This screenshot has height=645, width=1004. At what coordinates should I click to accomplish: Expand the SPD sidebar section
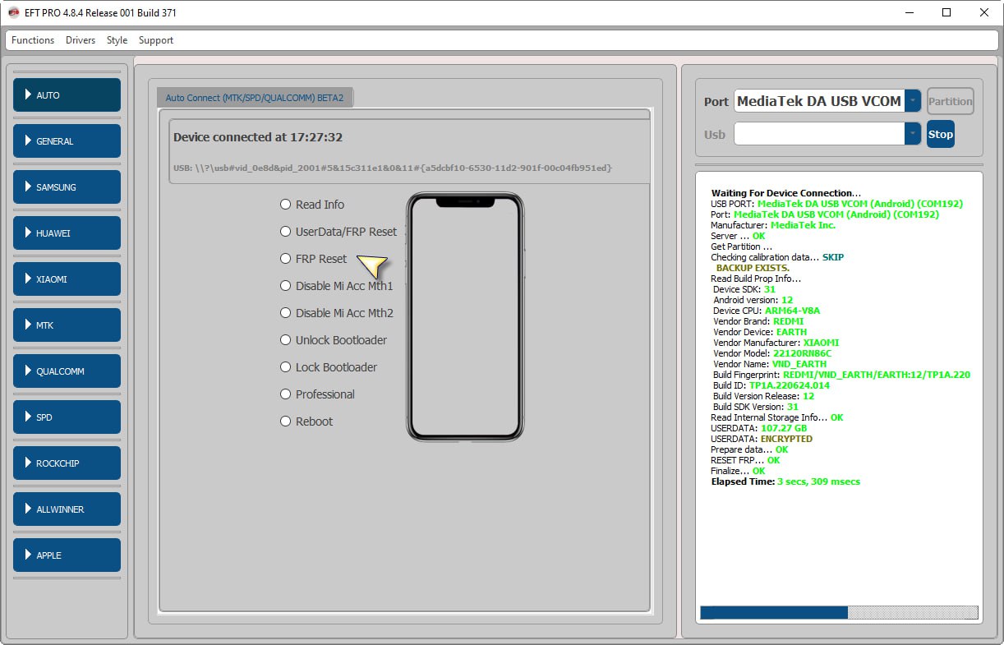[x=67, y=417]
